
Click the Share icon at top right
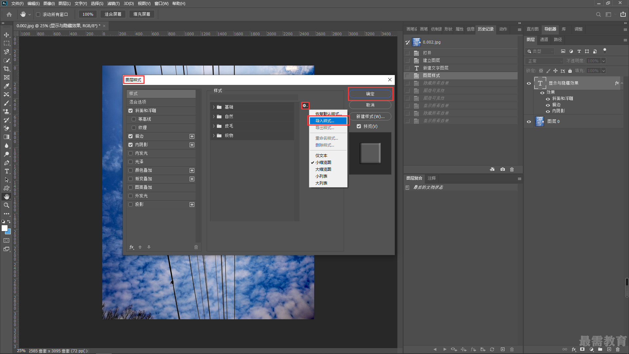623,14
